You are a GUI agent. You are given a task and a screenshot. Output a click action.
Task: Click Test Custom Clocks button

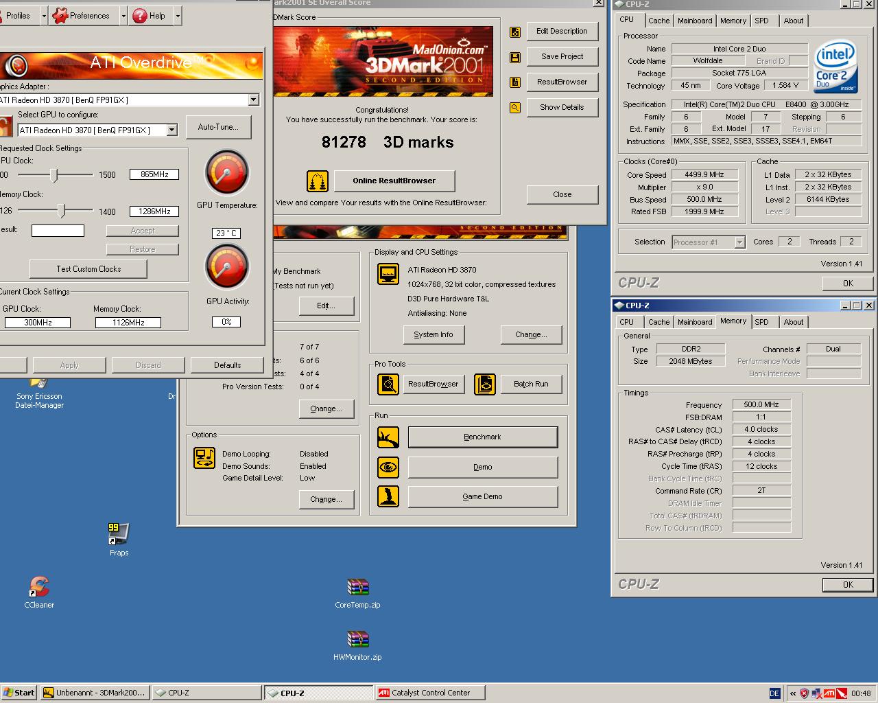[88, 269]
